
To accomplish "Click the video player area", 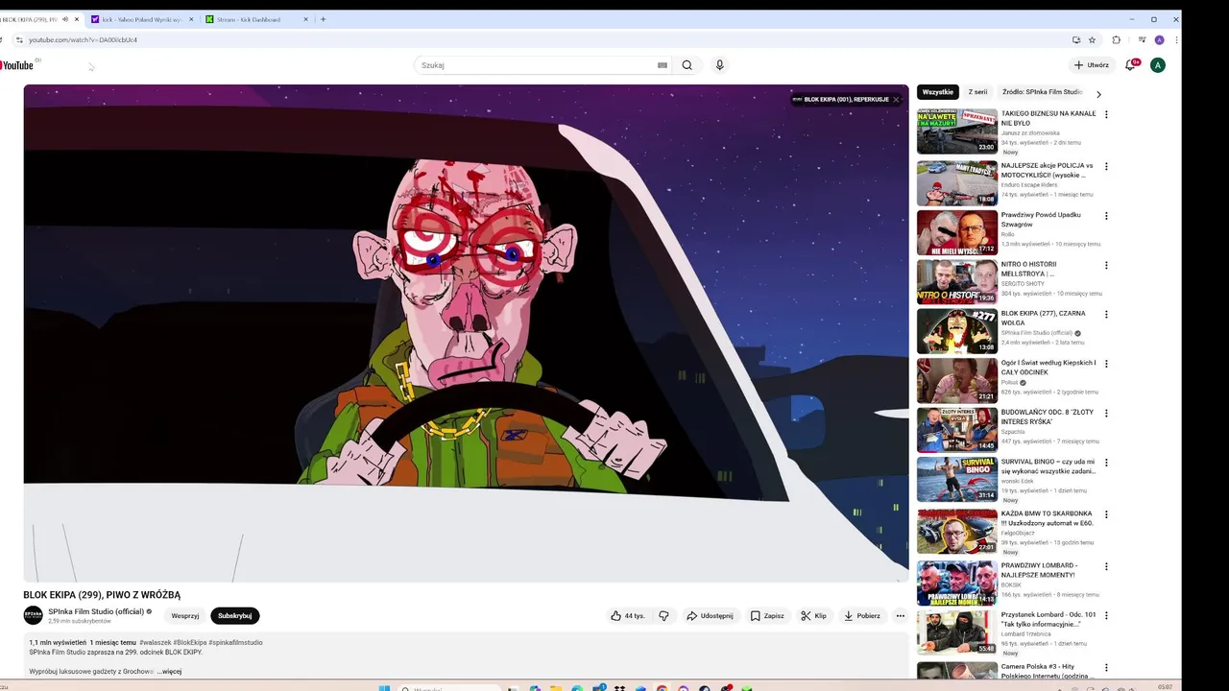I will (466, 333).
